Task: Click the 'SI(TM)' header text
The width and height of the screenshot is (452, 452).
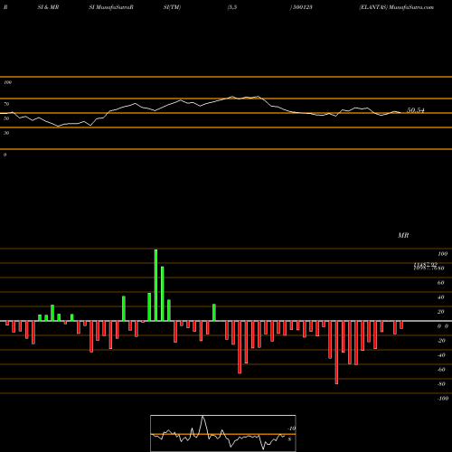Action: click(x=172, y=7)
